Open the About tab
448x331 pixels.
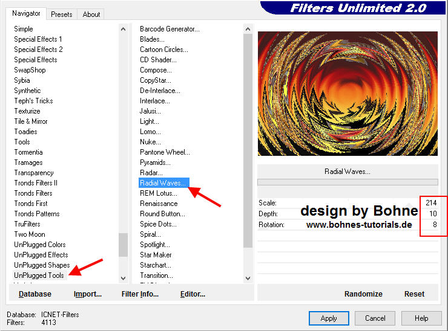tap(91, 14)
